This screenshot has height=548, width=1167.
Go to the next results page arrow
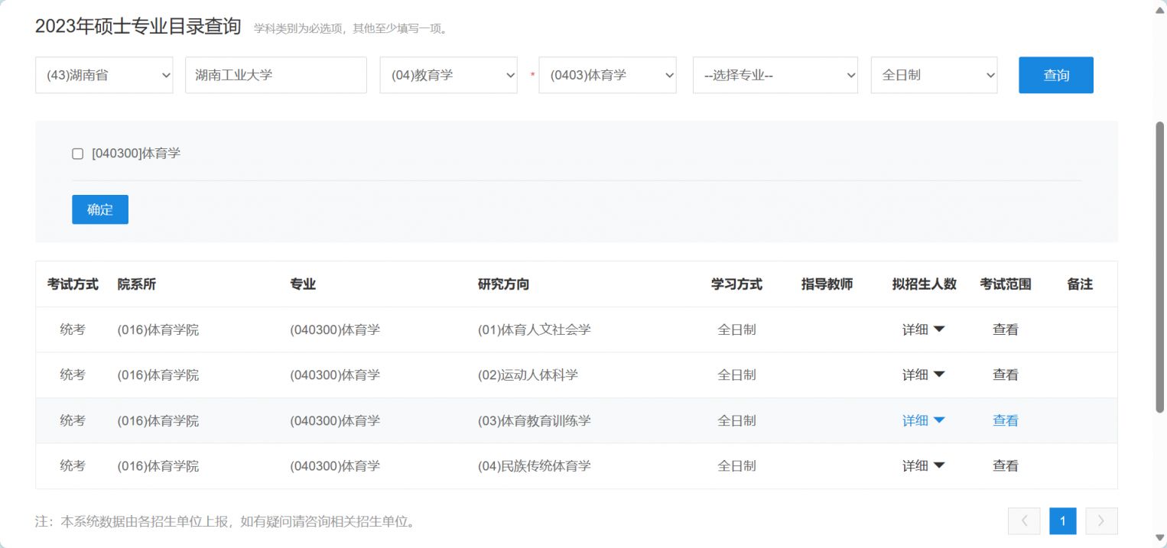click(x=1101, y=521)
